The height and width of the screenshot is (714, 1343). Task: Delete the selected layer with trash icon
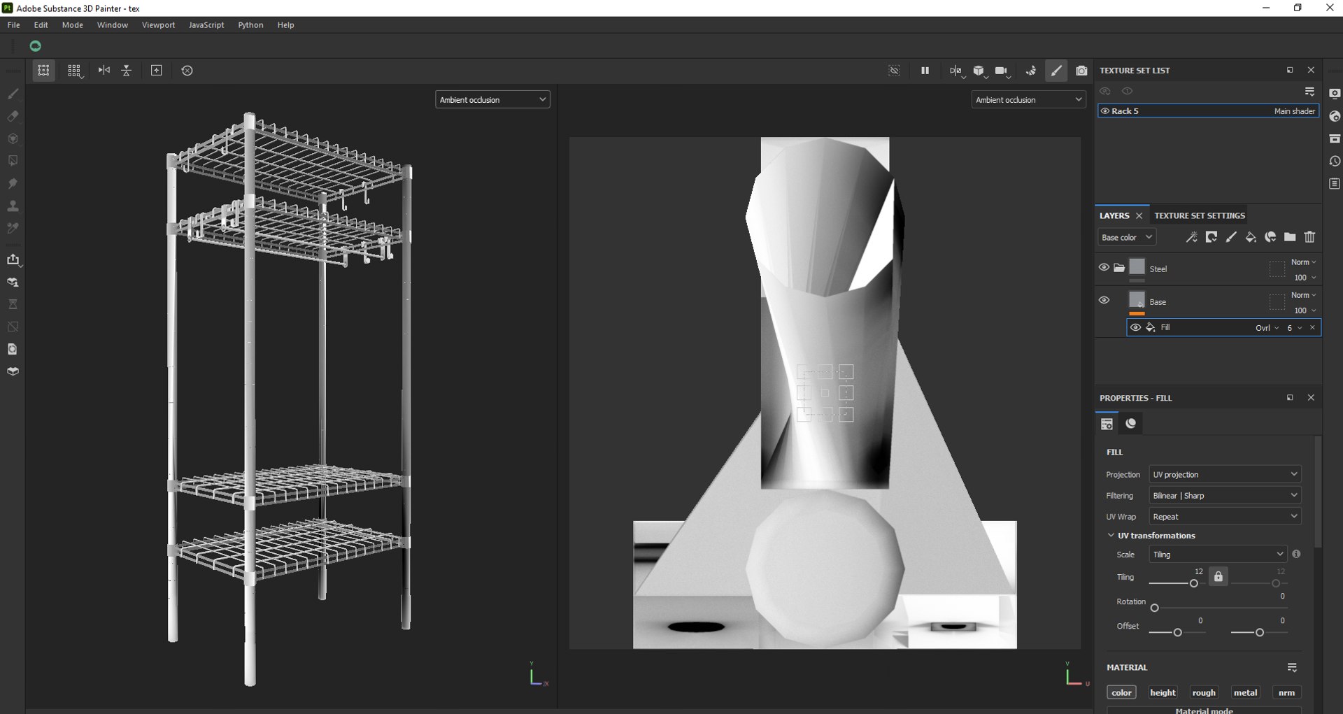(x=1309, y=237)
